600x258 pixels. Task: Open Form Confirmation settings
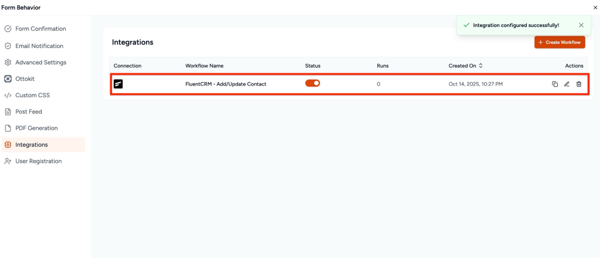[43, 29]
